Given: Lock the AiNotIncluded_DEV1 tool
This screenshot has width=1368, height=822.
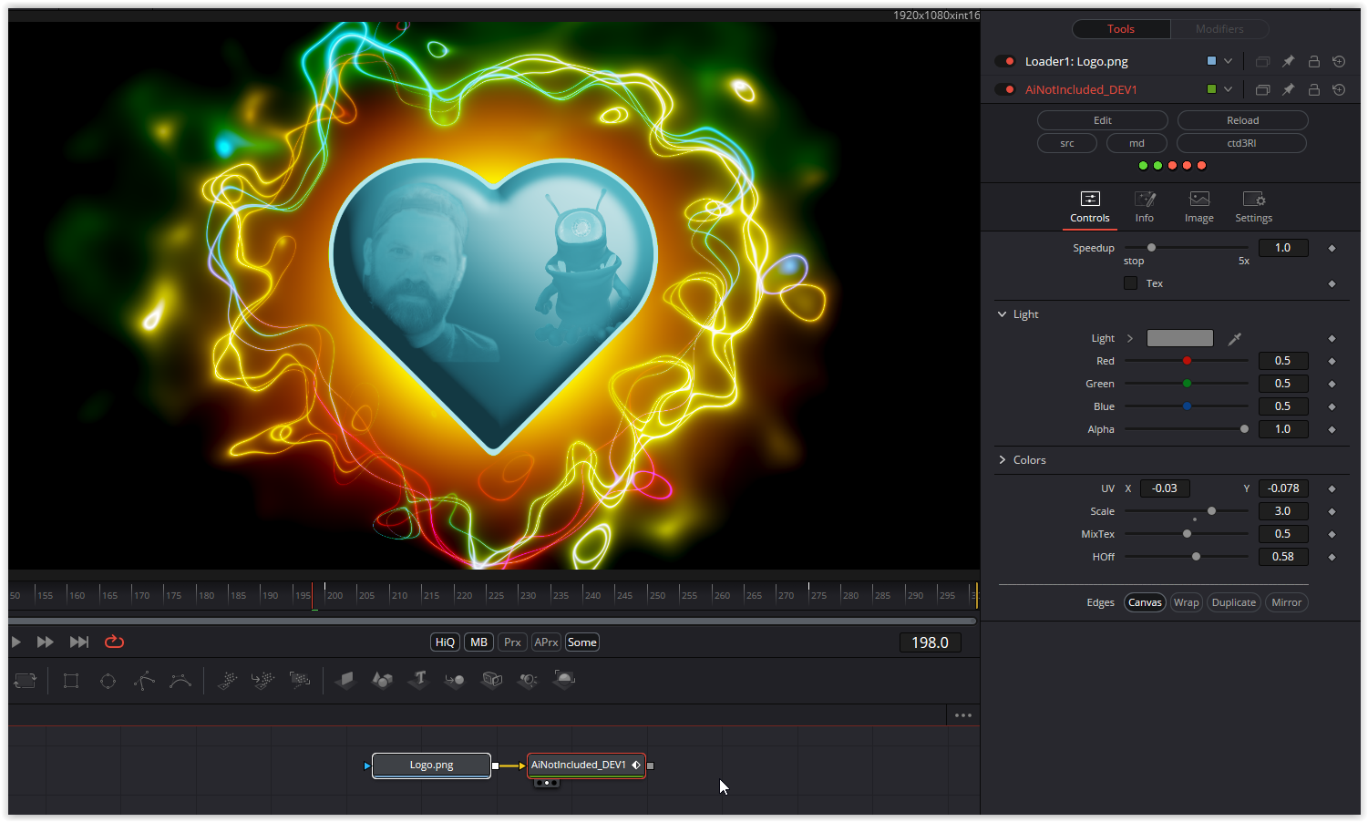Looking at the screenshot, I should coord(1313,89).
